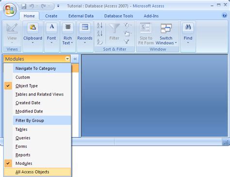Open the Selection filter dropdown icon
This screenshot has height=177, width=230.
click(128, 25)
